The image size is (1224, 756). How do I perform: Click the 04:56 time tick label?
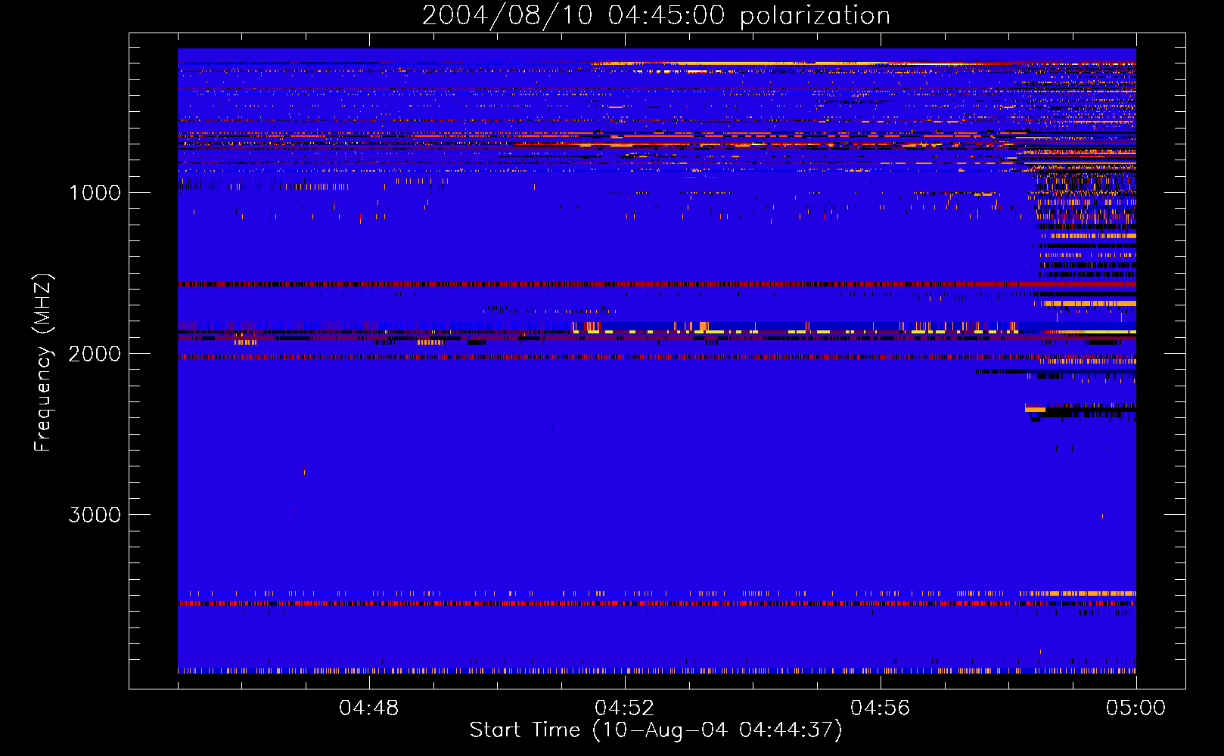pos(880,708)
